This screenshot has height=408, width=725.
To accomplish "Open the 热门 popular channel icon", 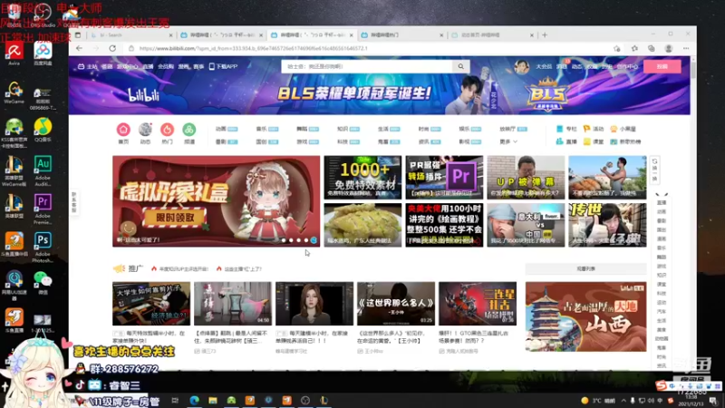I will (168, 130).
